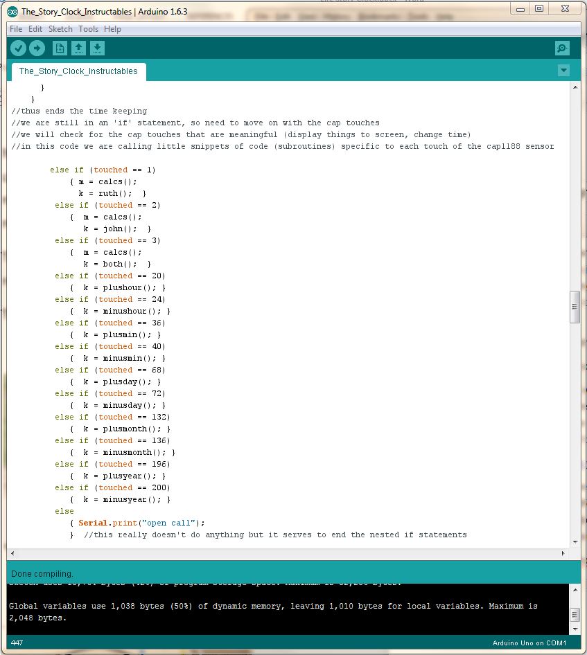Click the line "else if (touched == 132)"
Screen dimensions: 587x655
(112, 417)
